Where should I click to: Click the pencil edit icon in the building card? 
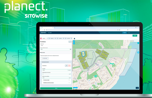point(66,66)
